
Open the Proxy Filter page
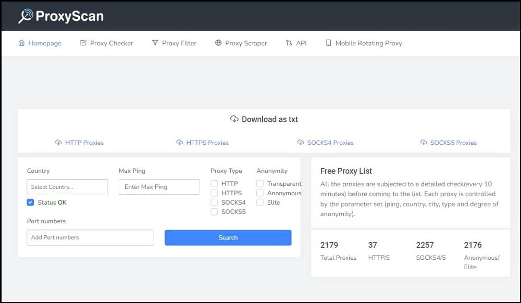tap(174, 43)
